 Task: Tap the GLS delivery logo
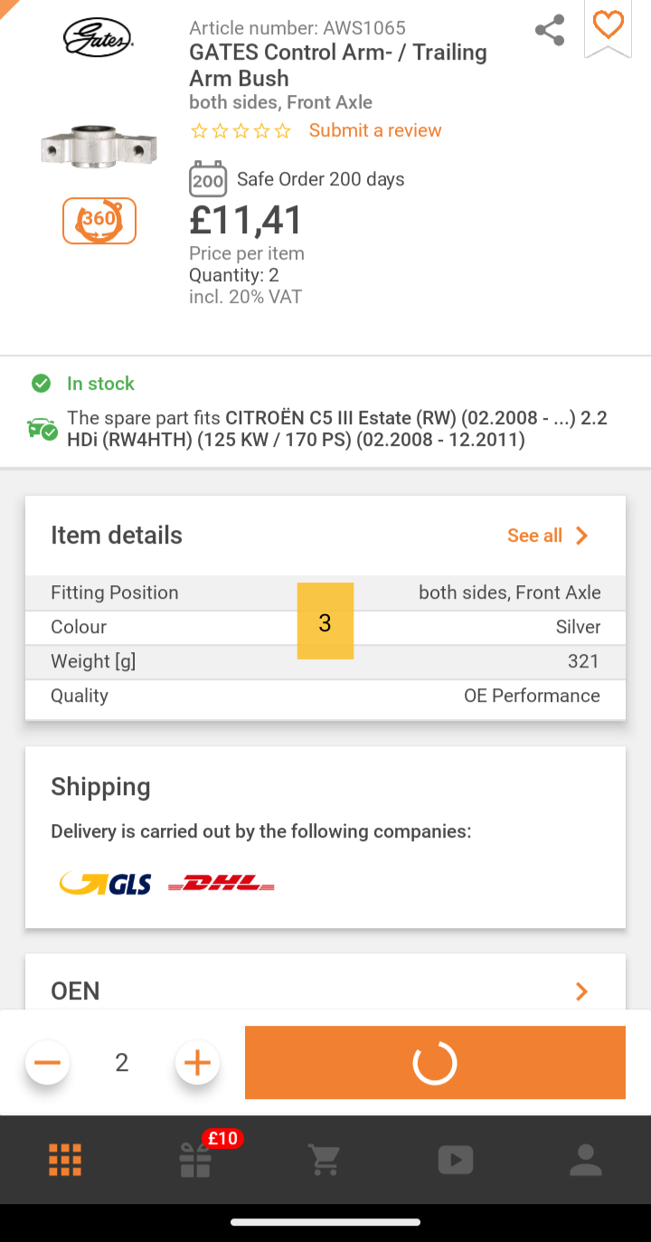pos(105,884)
